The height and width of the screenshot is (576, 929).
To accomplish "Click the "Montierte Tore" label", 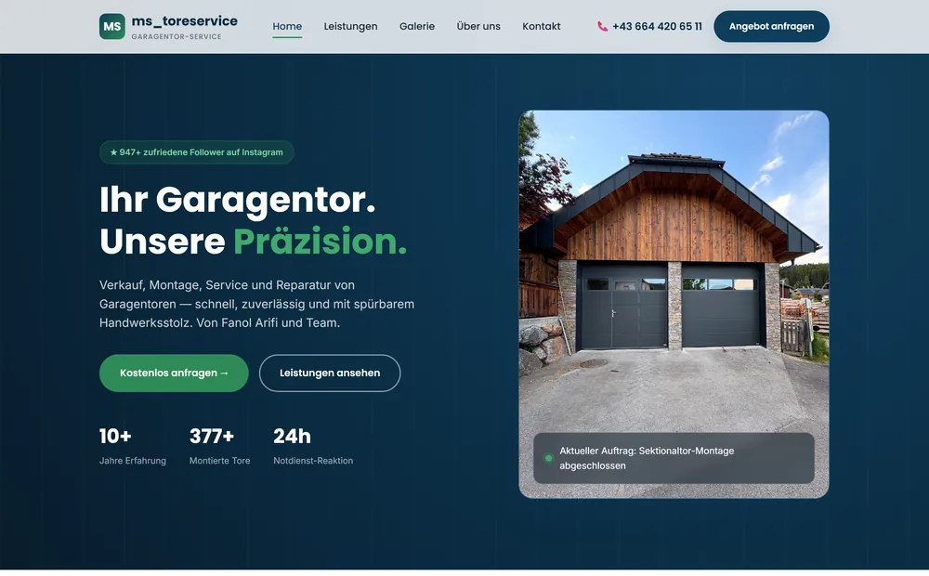I will [x=220, y=461].
